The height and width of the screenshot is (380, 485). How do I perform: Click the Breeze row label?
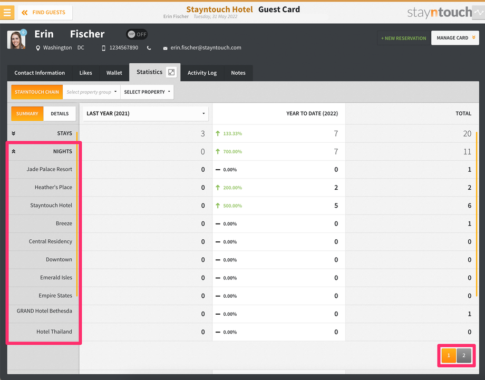click(x=64, y=223)
